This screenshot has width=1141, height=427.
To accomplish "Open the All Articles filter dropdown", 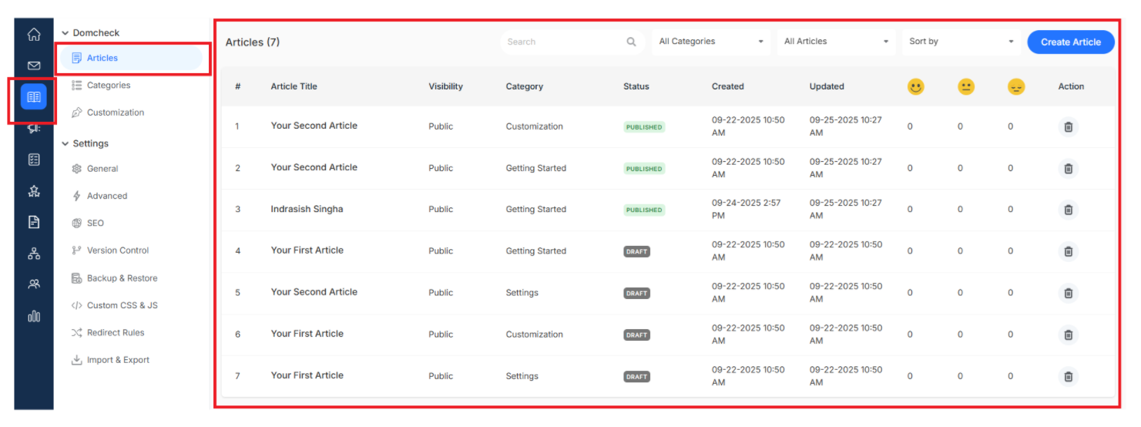I will tap(837, 42).
